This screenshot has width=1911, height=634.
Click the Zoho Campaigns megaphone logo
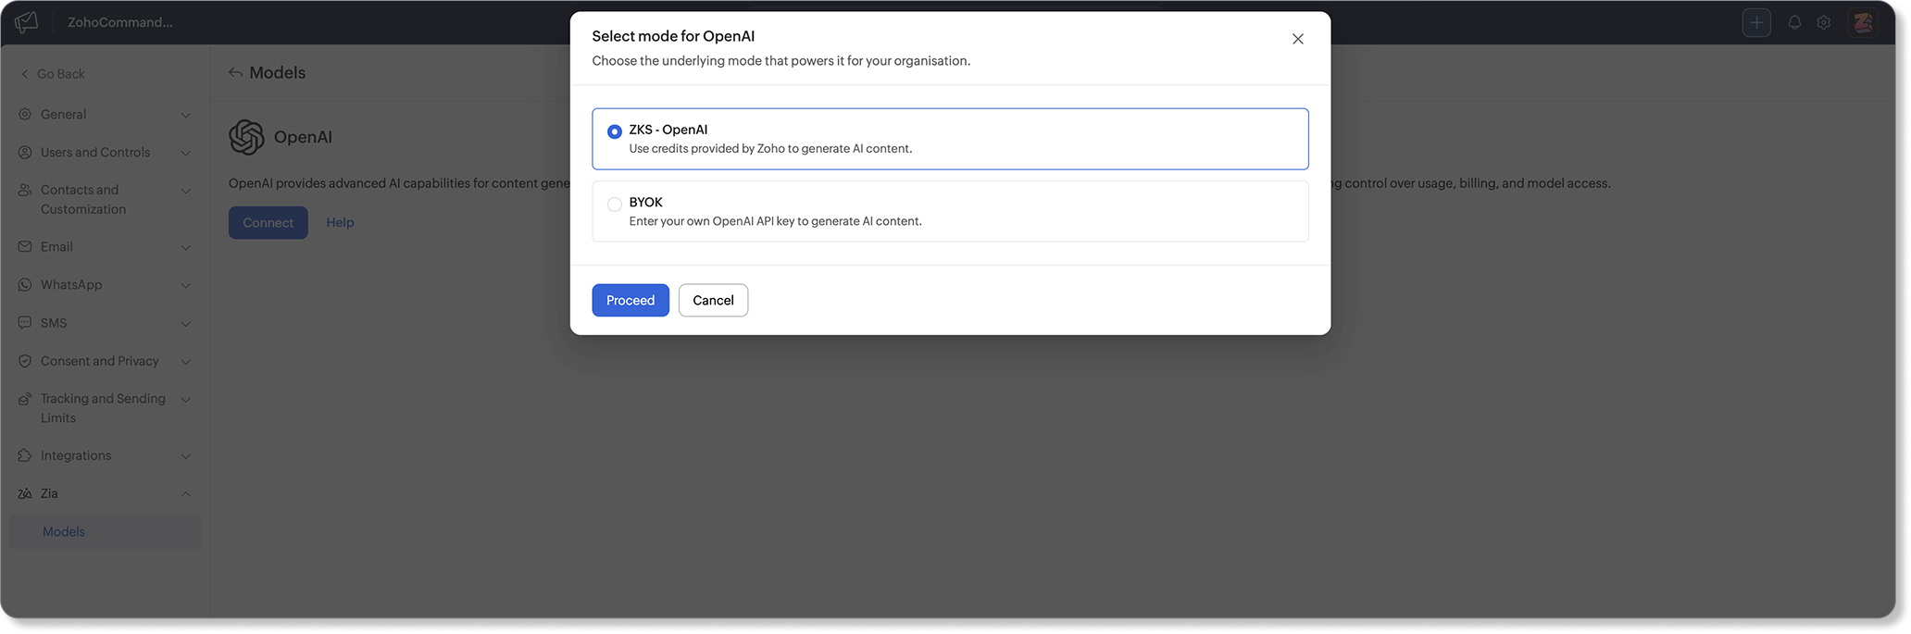click(26, 22)
